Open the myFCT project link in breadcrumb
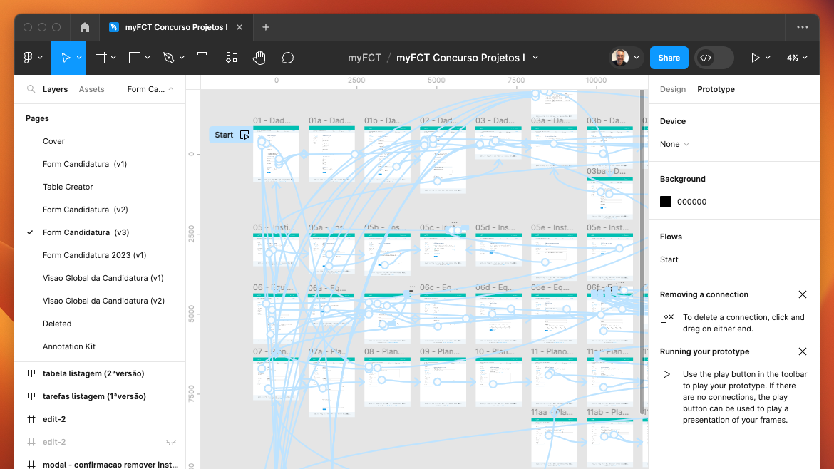The height and width of the screenshot is (469, 834). [x=364, y=58]
